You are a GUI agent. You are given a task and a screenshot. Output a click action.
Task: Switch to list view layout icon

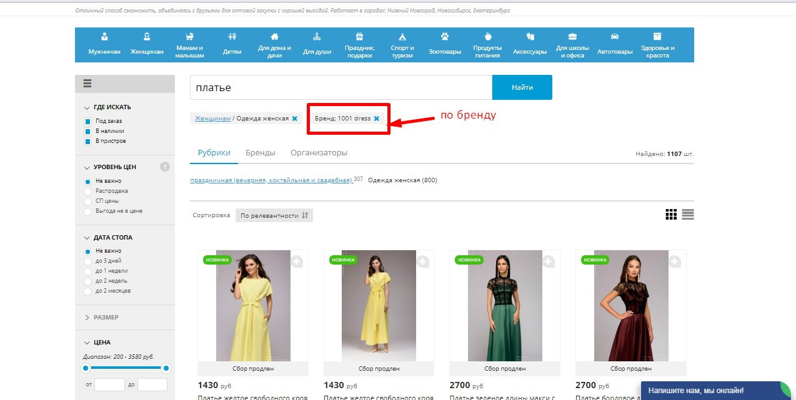[x=688, y=215]
